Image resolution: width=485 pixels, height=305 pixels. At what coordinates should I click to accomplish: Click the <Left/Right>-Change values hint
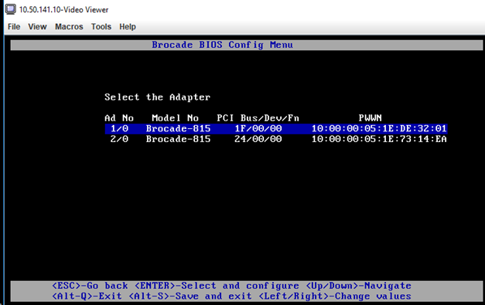tap(335, 296)
